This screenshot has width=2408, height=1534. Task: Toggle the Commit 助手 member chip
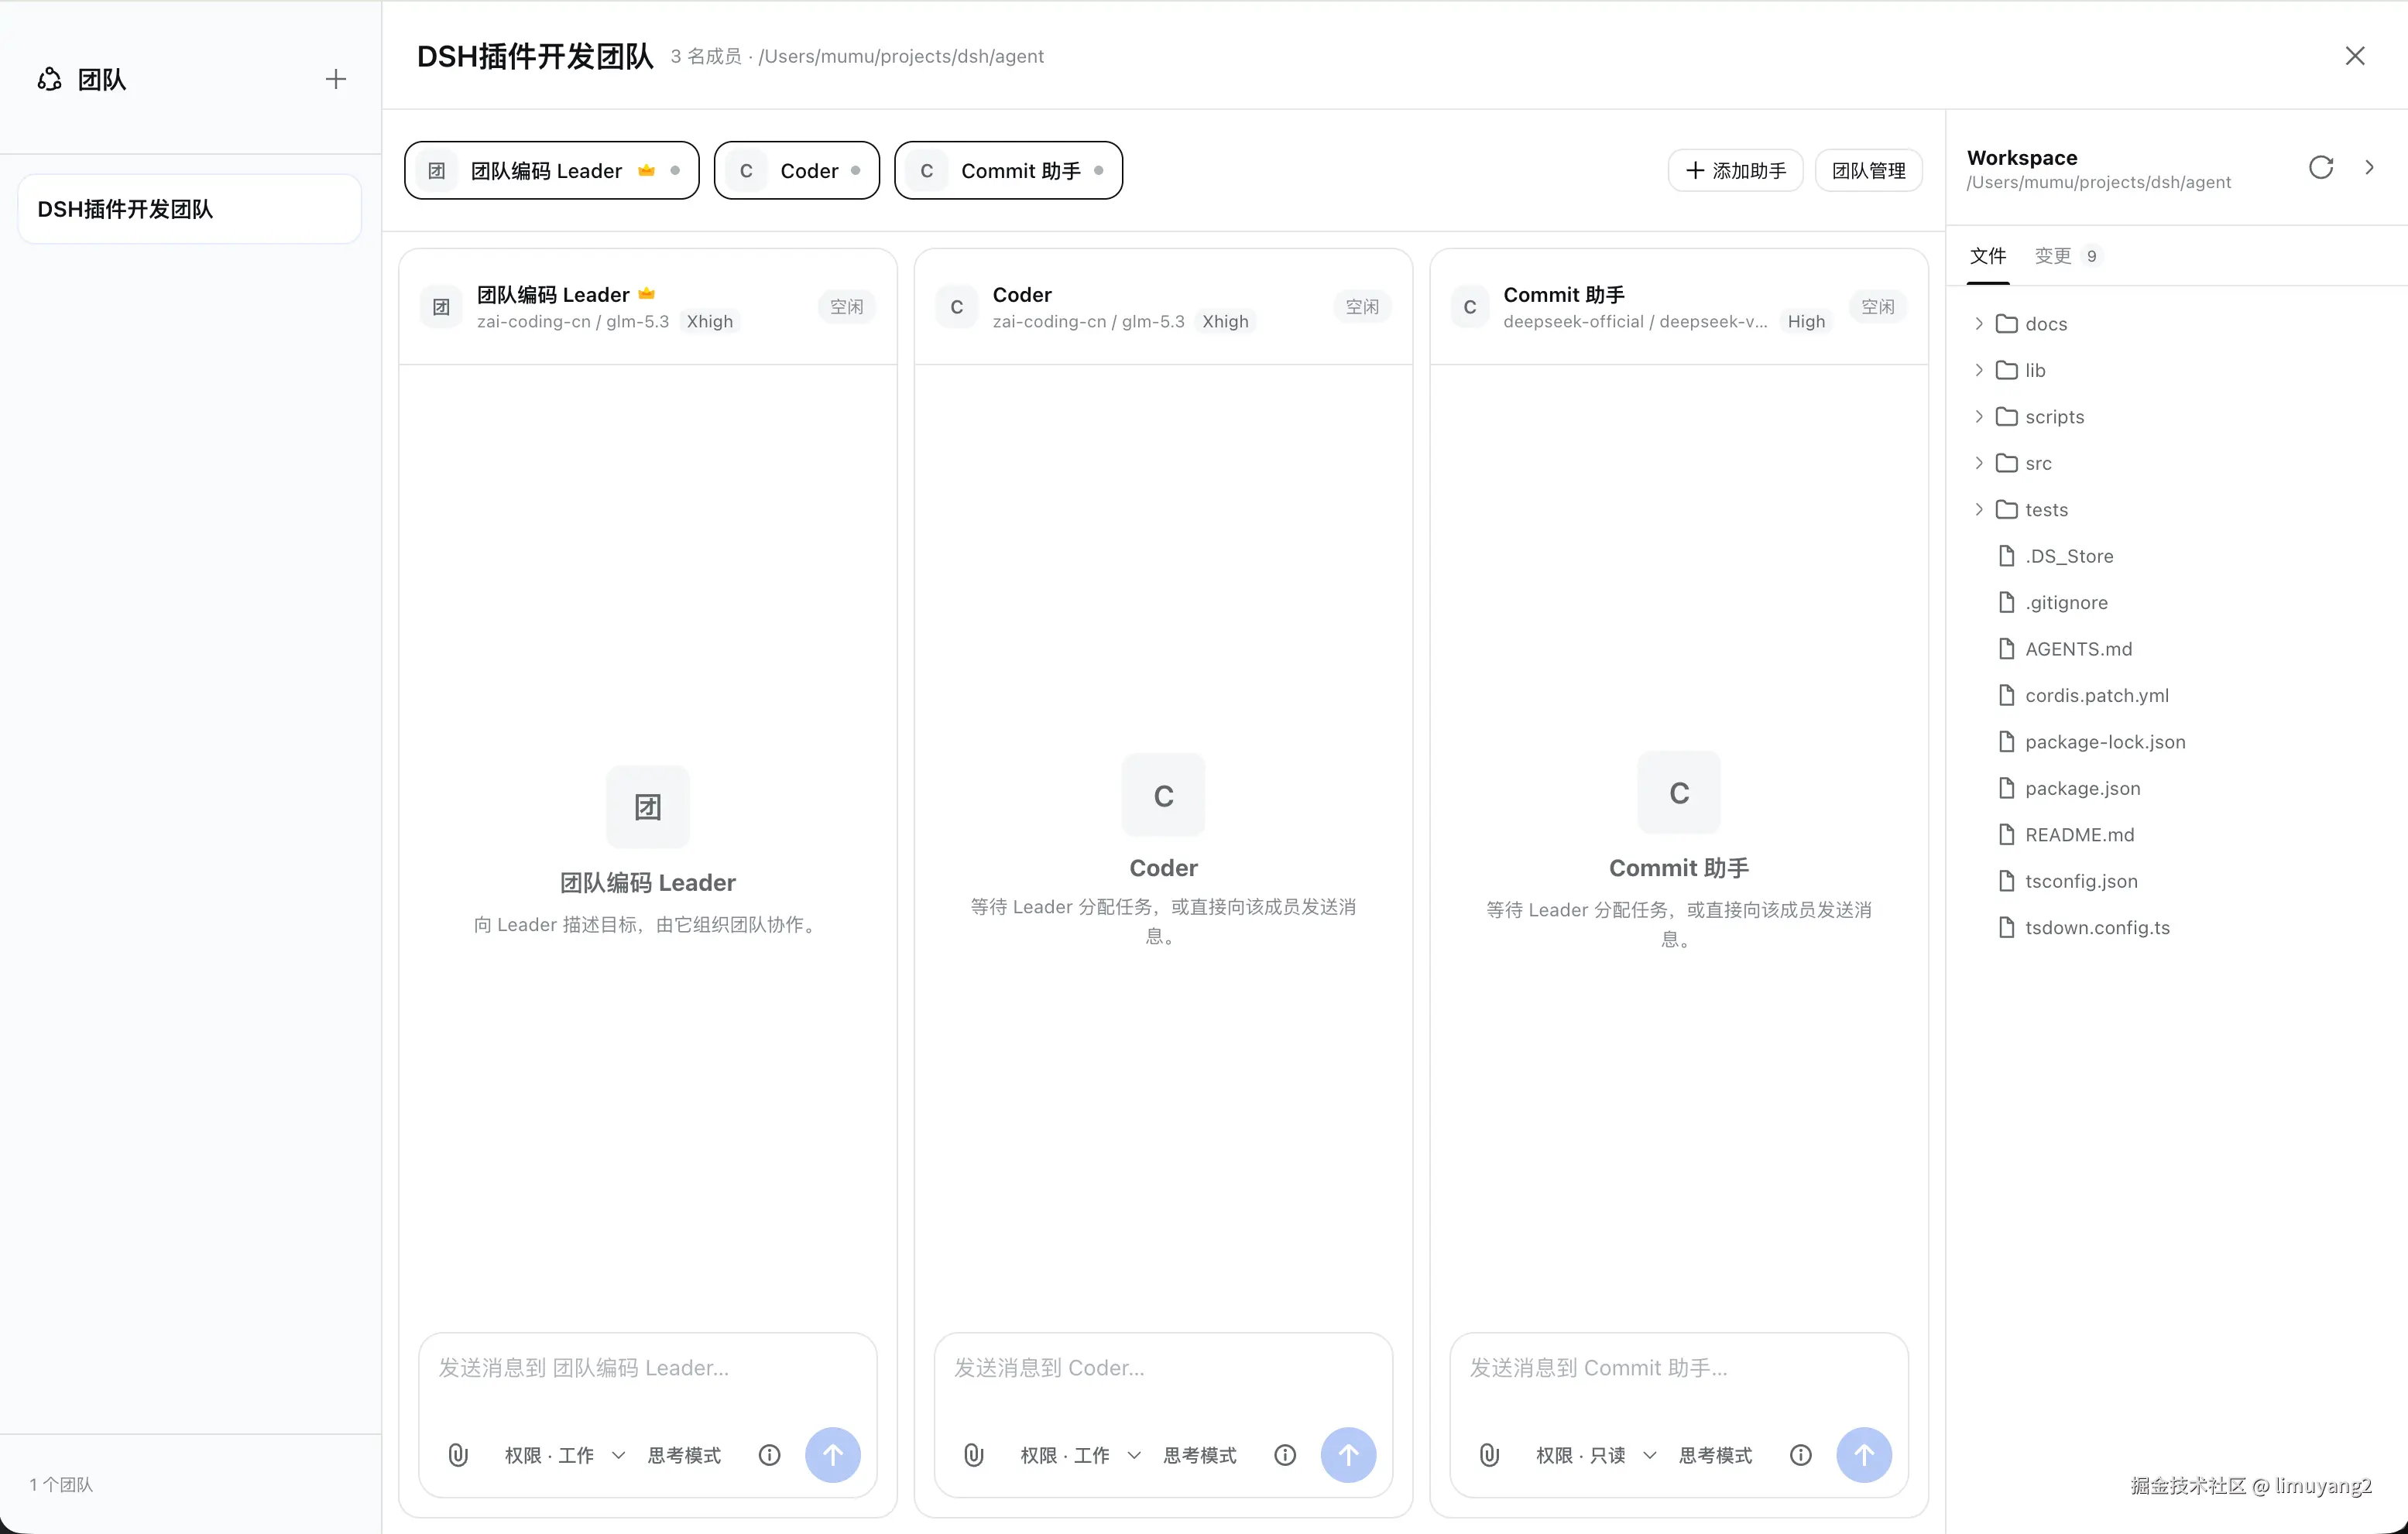click(1008, 171)
